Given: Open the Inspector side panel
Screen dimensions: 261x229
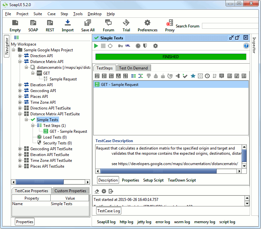Looking at the screenshot, I should tap(254, 45).
